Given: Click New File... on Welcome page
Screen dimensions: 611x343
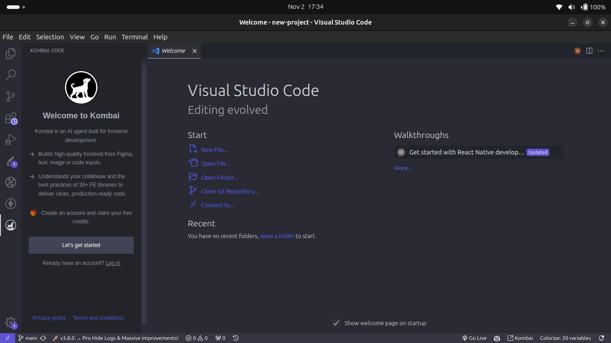Looking at the screenshot, I should (x=208, y=150).
